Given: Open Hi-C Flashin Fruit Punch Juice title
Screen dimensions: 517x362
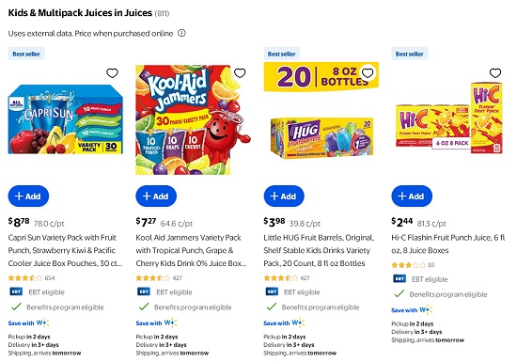Looking at the screenshot, I should point(448,244).
